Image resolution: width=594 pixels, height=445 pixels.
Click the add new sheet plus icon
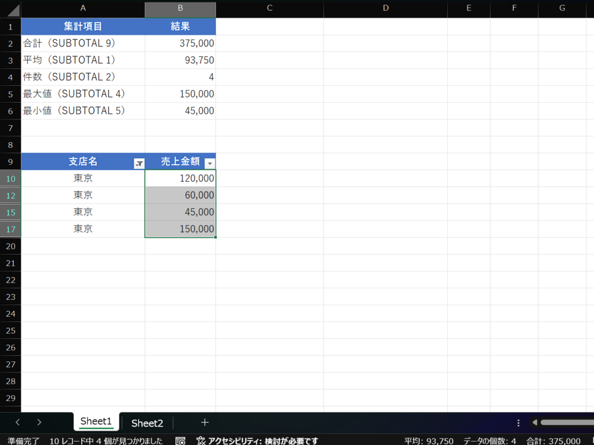pos(205,422)
